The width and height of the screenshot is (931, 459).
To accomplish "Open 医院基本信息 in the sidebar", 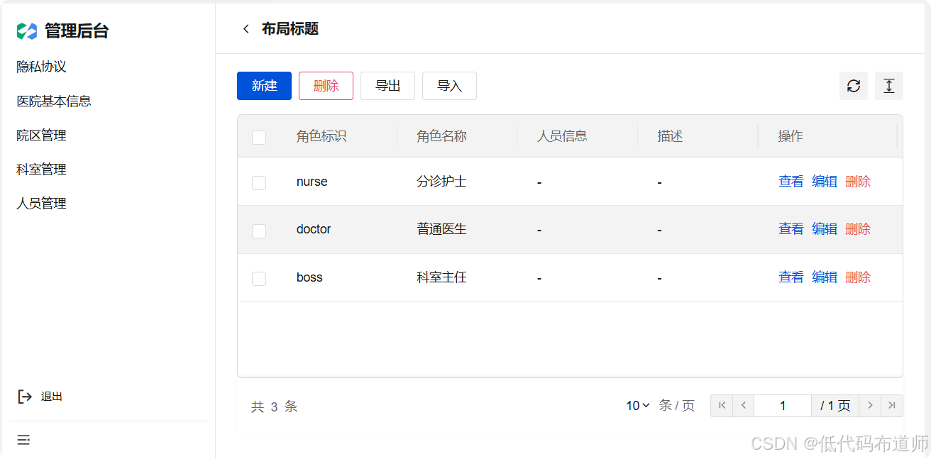I will (54, 101).
